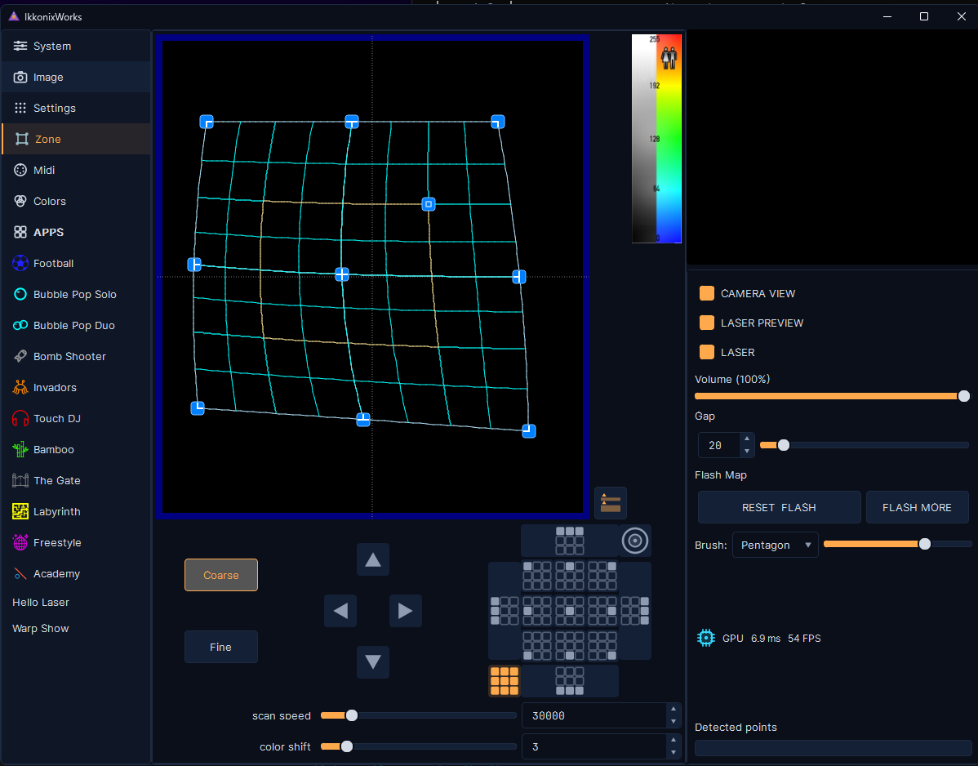Go to the Settings section
This screenshot has height=766, width=978.
click(75, 108)
